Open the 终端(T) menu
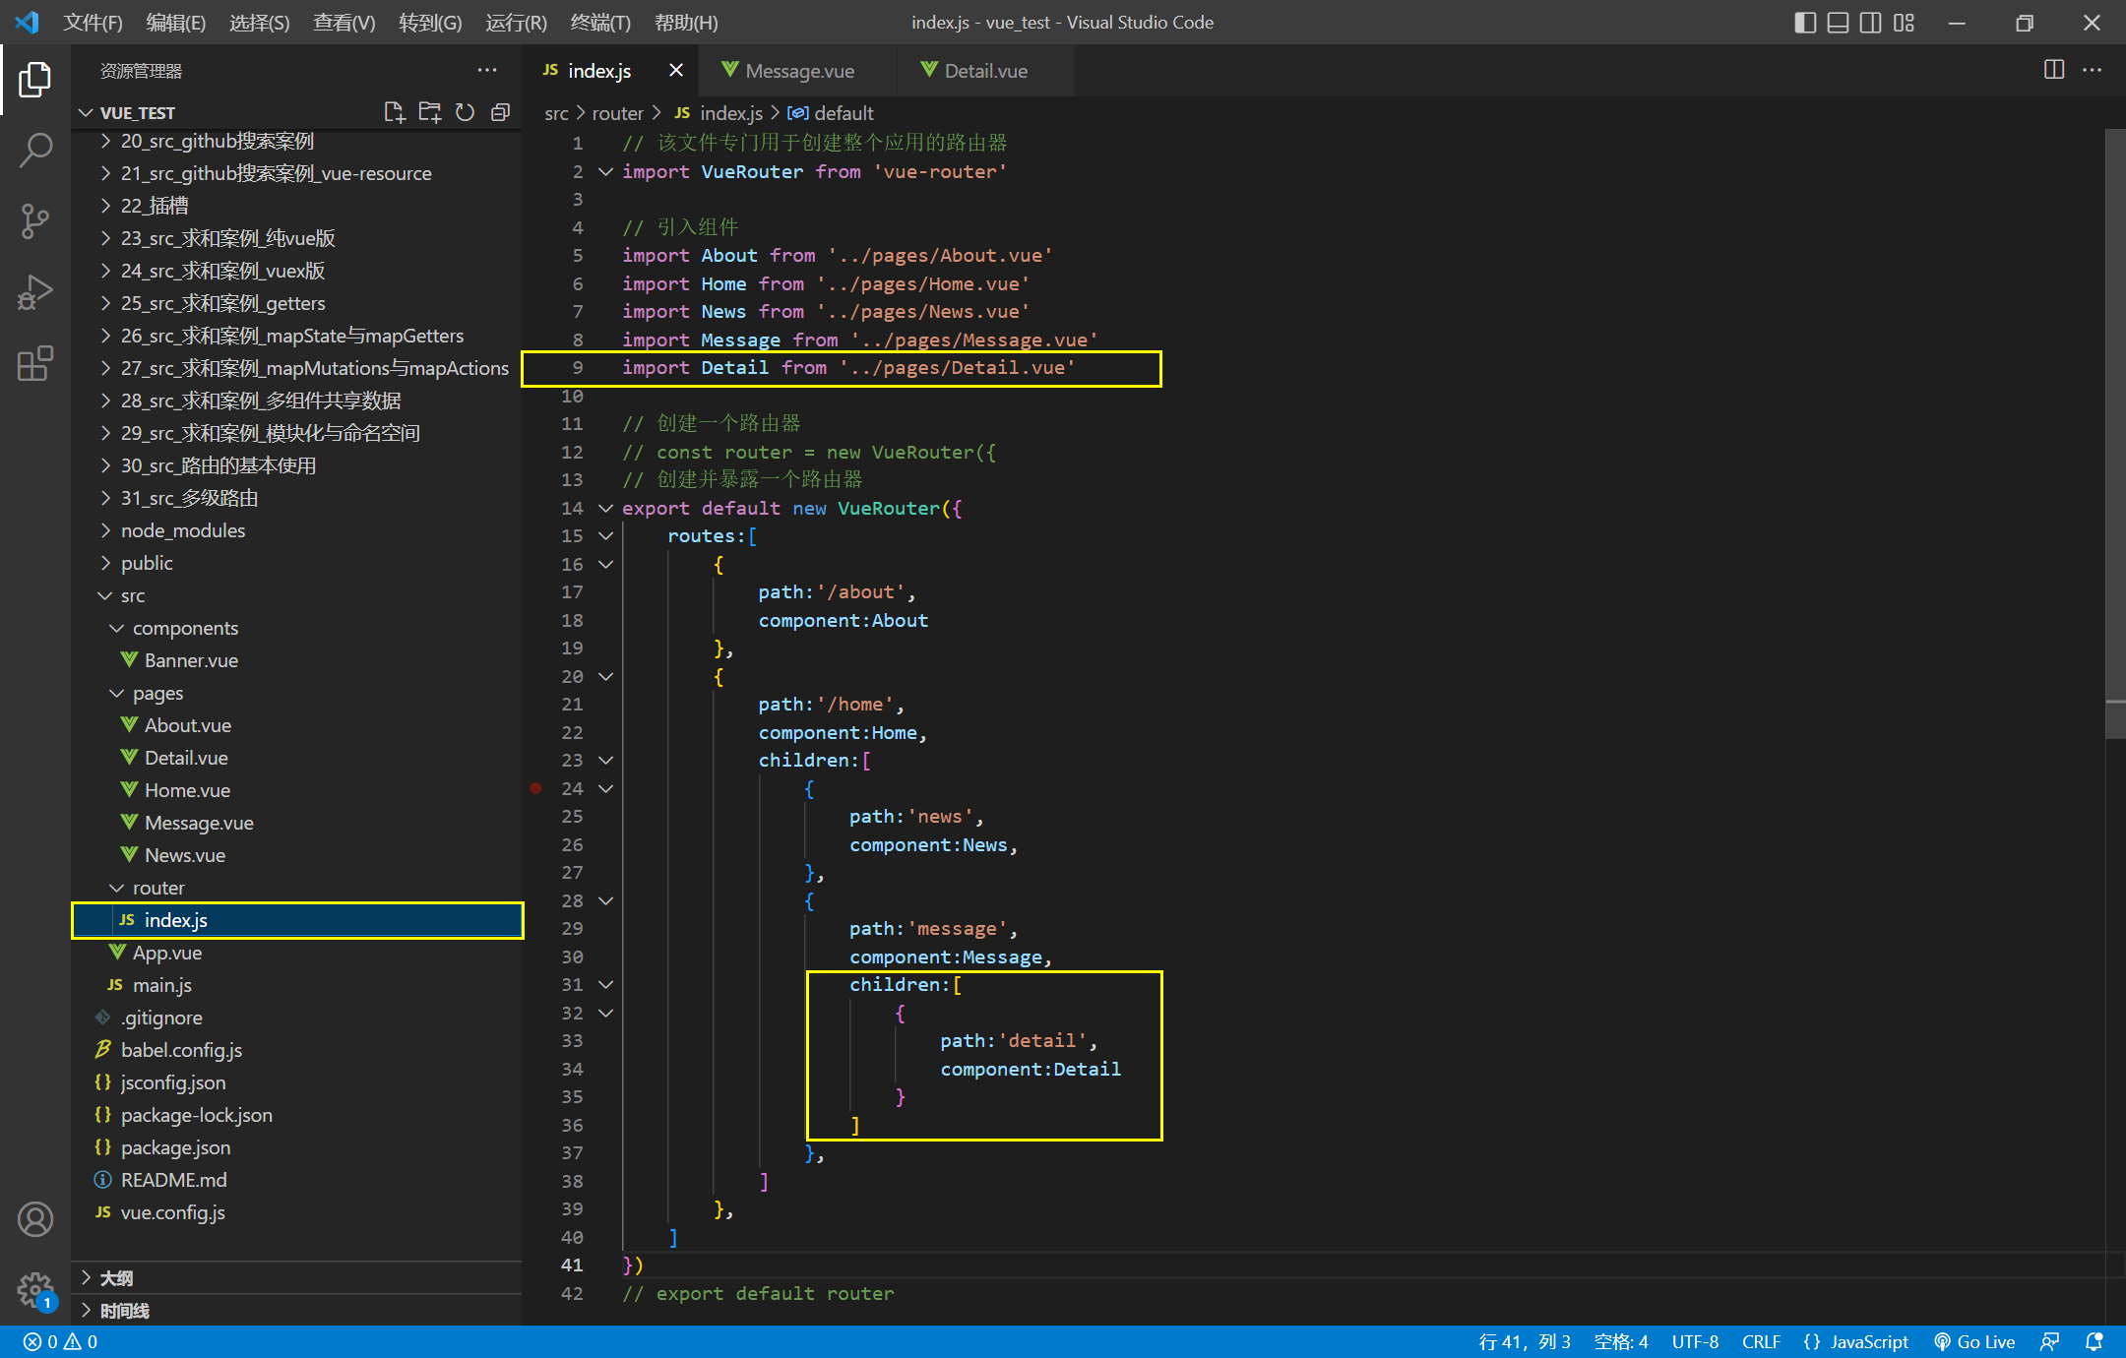Viewport: 2126px width, 1358px height. [599, 22]
